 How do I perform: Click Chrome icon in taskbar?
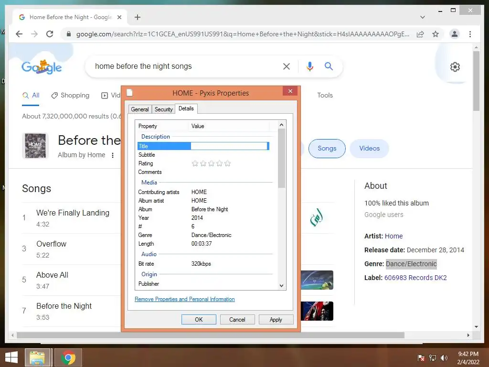click(68, 357)
